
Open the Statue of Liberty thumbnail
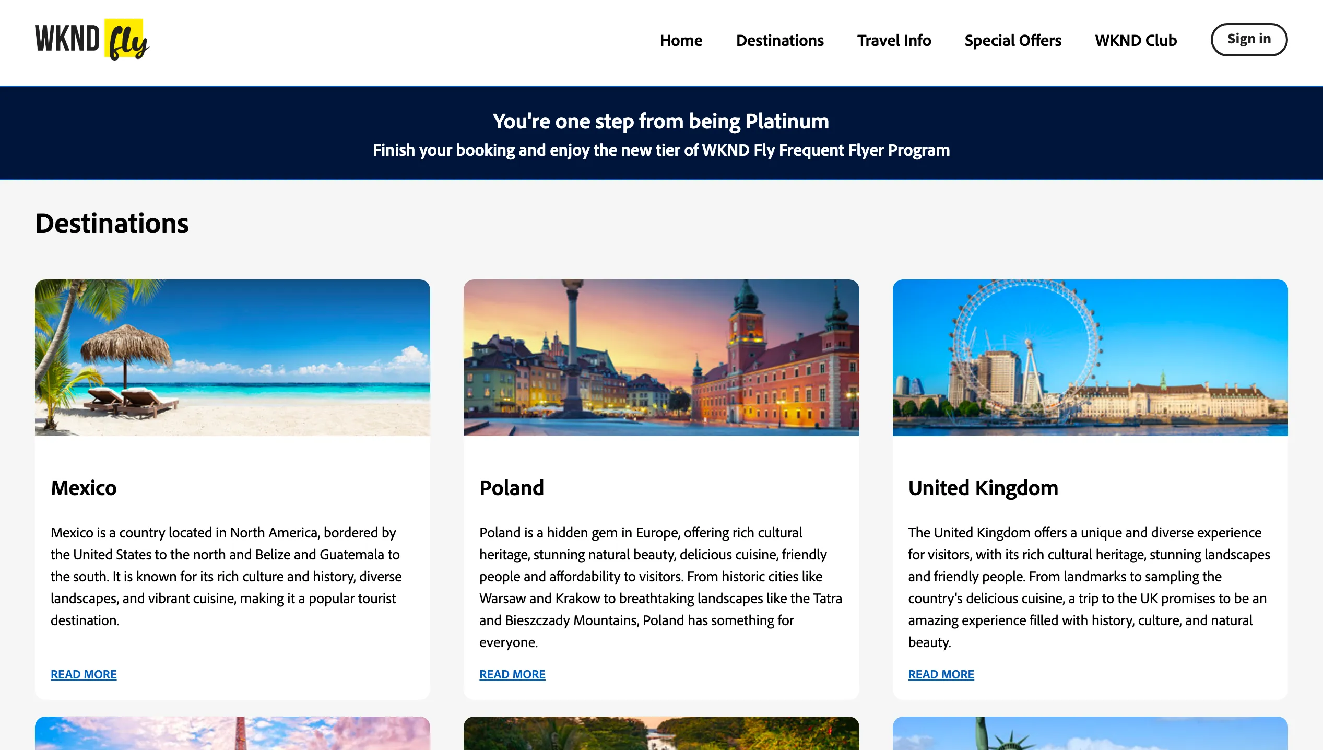tap(1090, 733)
